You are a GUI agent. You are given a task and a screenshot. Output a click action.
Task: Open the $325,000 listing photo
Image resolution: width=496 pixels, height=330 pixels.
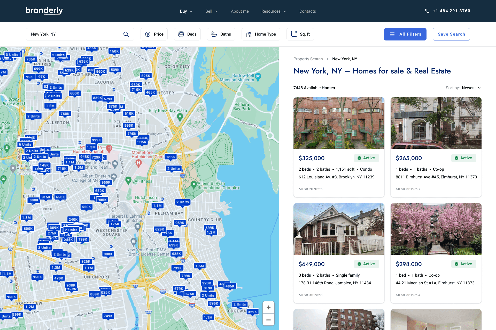(339, 123)
